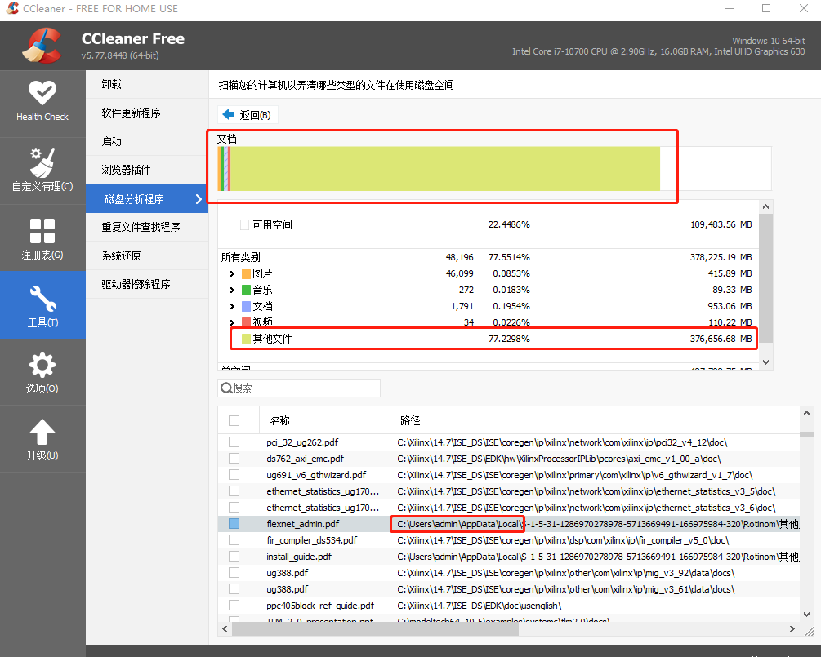Open 软件更新程序 software updater

pyautogui.click(x=146, y=113)
